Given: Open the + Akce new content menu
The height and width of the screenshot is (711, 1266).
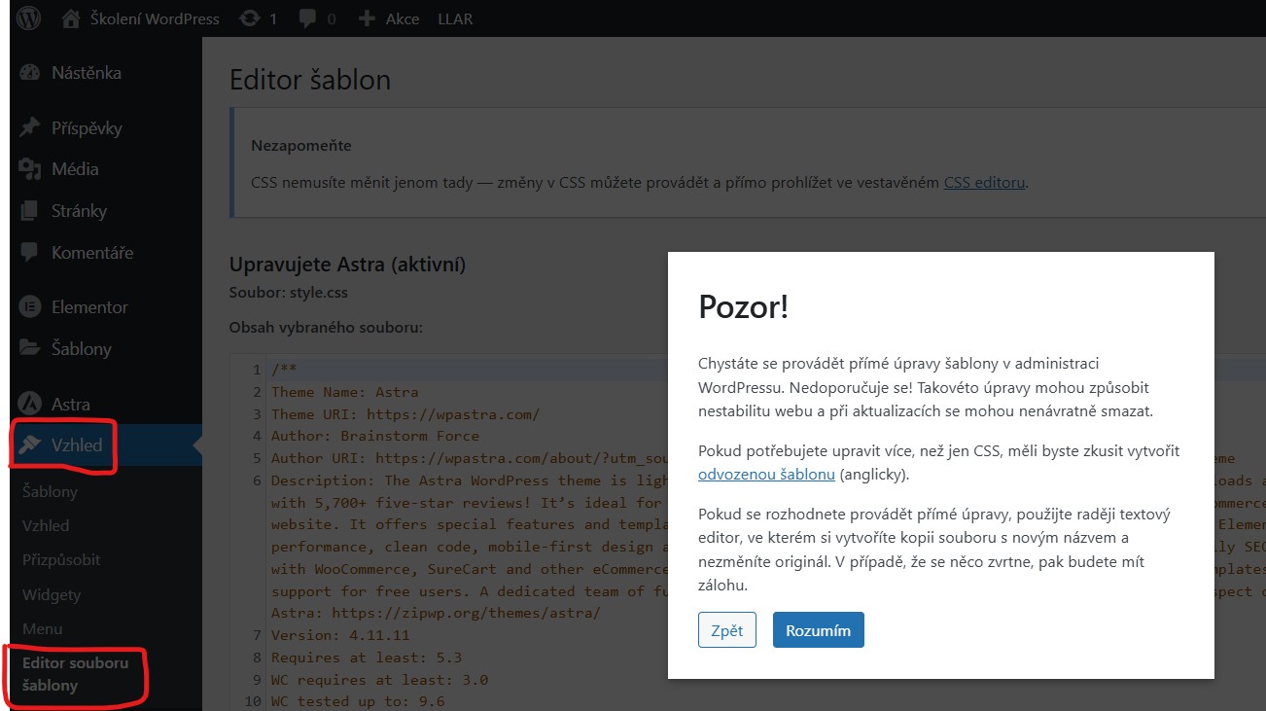Looking at the screenshot, I should 388,17.
